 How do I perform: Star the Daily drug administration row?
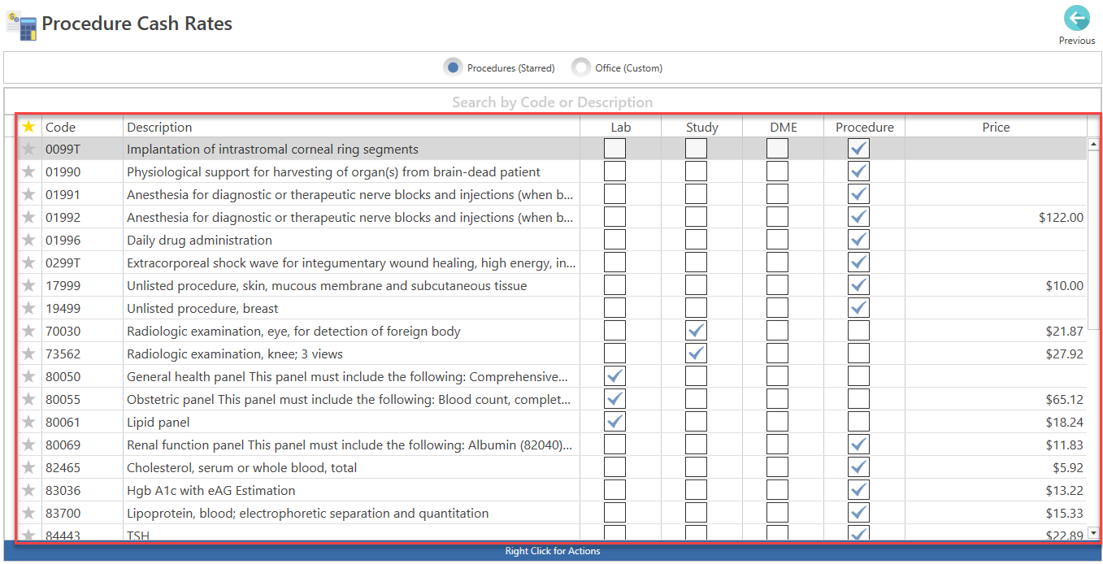[29, 241]
